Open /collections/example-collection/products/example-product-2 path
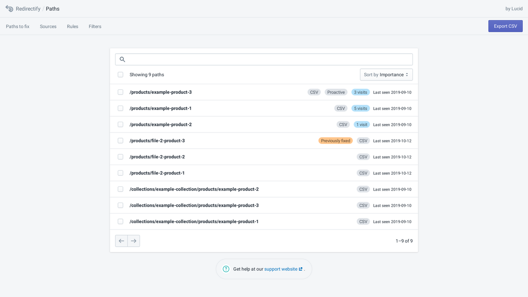 click(x=194, y=189)
